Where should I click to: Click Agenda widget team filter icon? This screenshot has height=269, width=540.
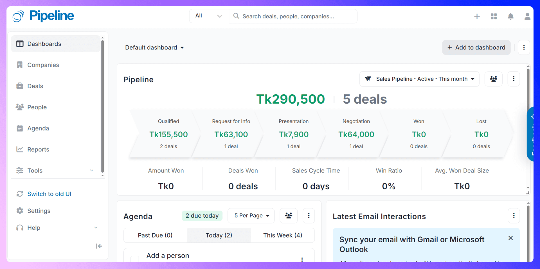289,216
